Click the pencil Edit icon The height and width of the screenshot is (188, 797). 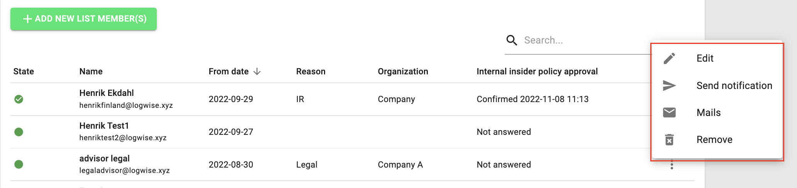pos(669,58)
